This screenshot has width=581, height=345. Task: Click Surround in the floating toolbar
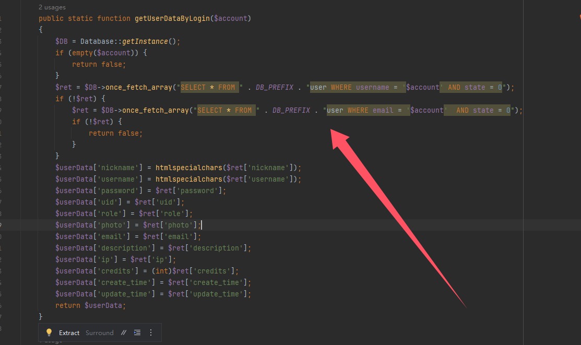point(99,332)
